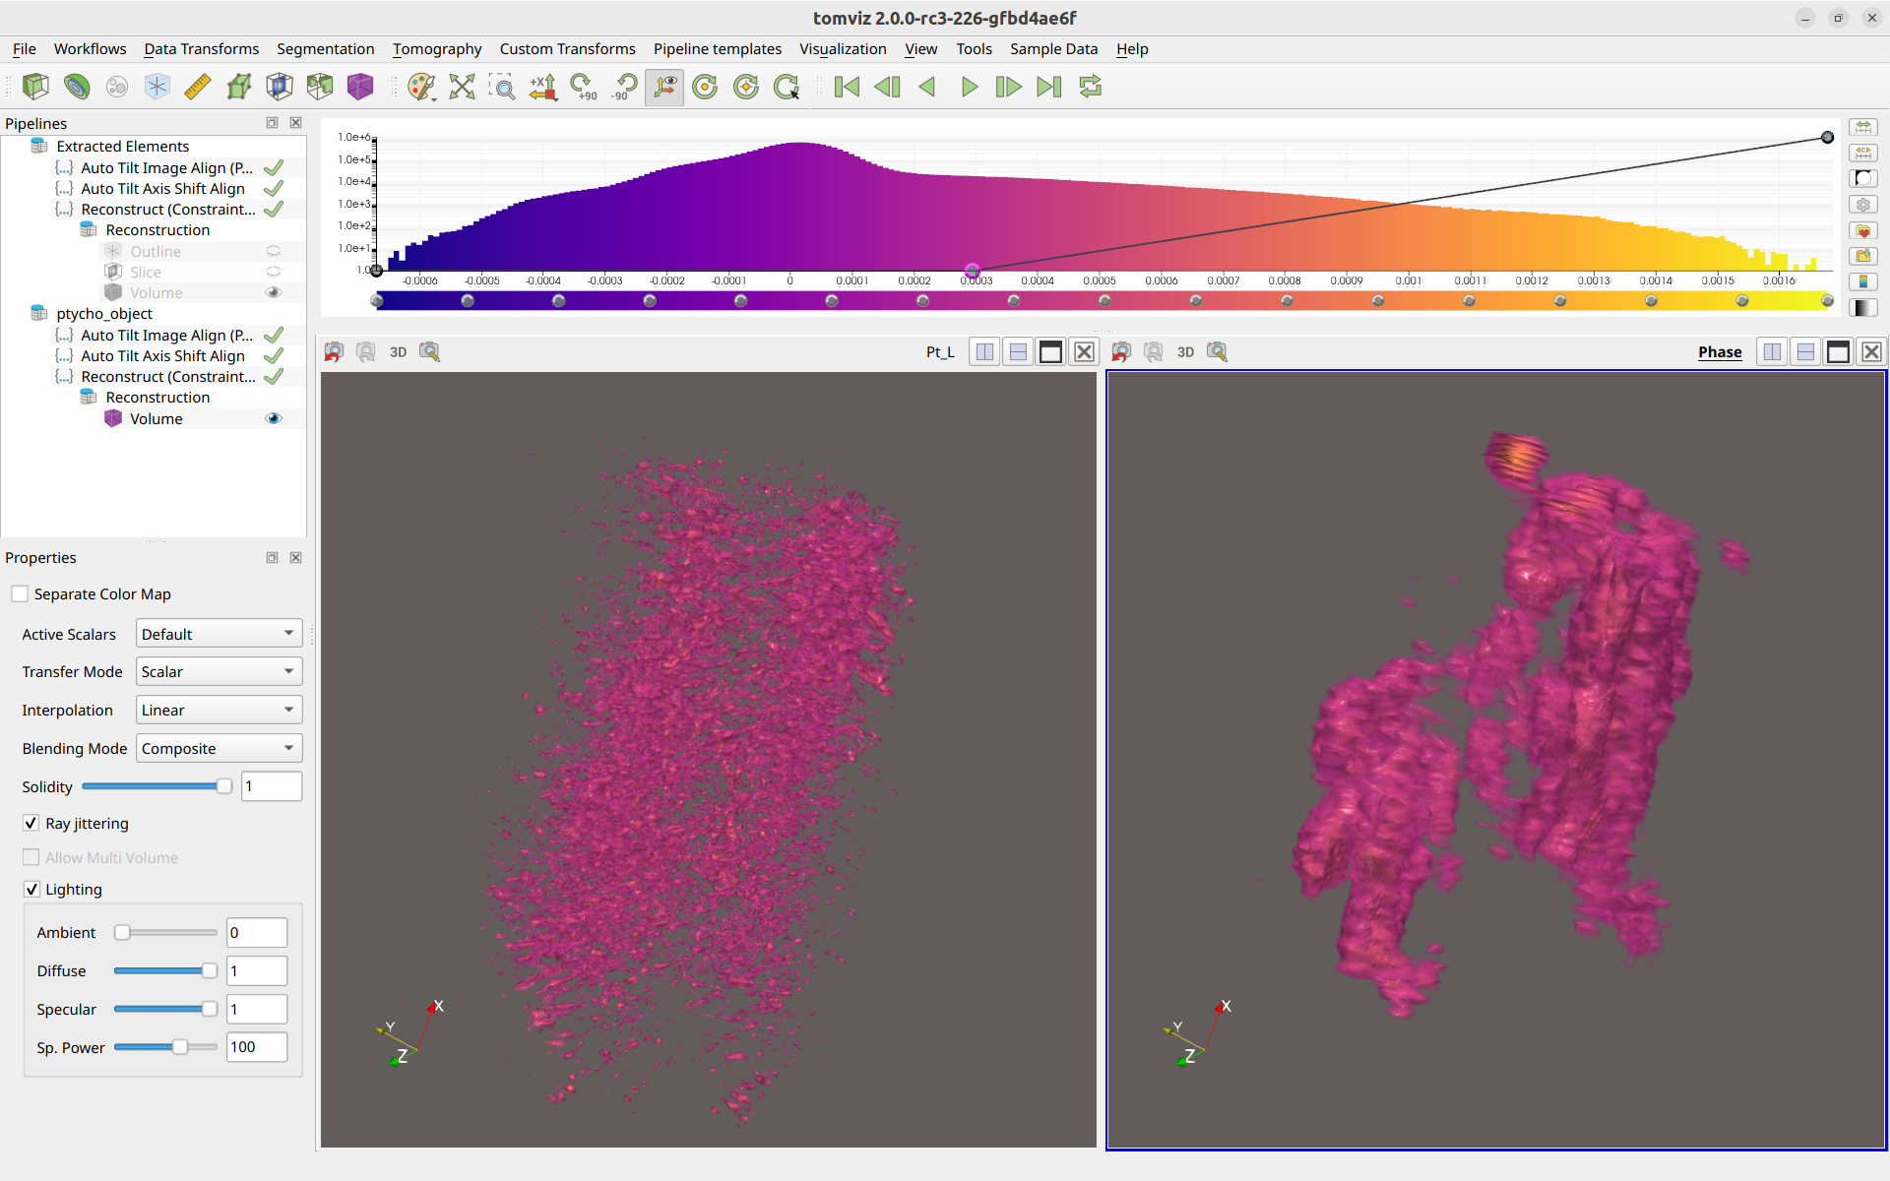Enable Separate Color Map checkbox
This screenshot has width=1890, height=1181.
[x=20, y=593]
